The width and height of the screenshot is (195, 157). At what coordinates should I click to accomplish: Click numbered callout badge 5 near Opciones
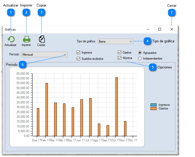pyautogui.click(x=153, y=67)
